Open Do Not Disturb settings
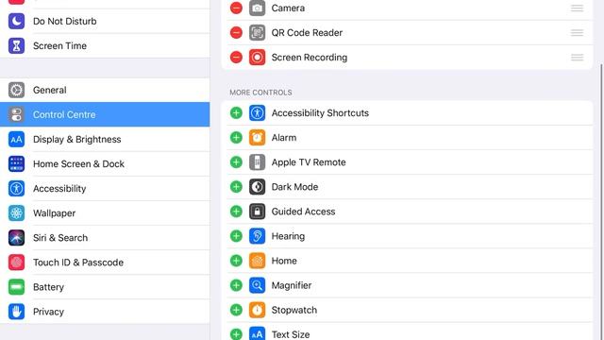Image resolution: width=604 pixels, height=340 pixels. [x=105, y=21]
